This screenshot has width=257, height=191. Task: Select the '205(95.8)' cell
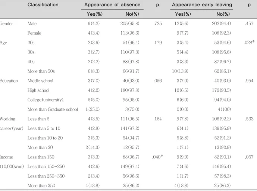130,24
